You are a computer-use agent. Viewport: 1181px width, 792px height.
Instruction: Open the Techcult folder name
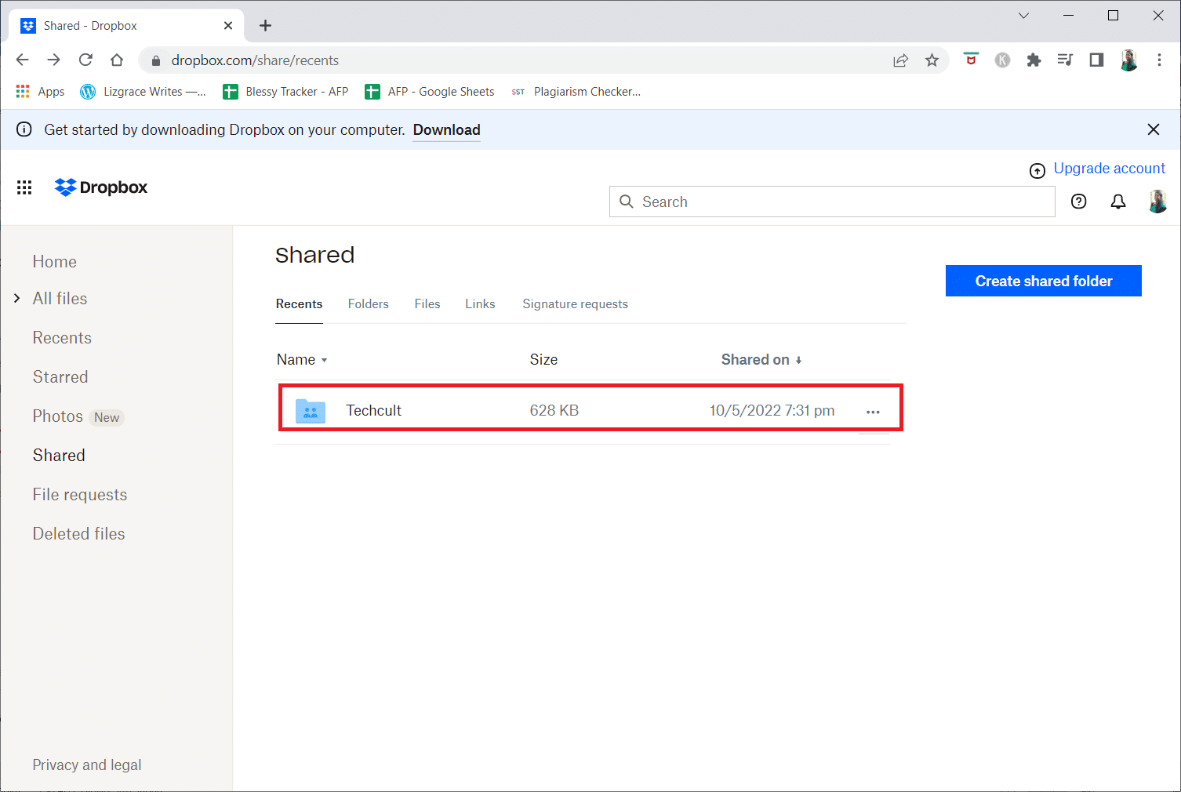pyautogui.click(x=374, y=411)
